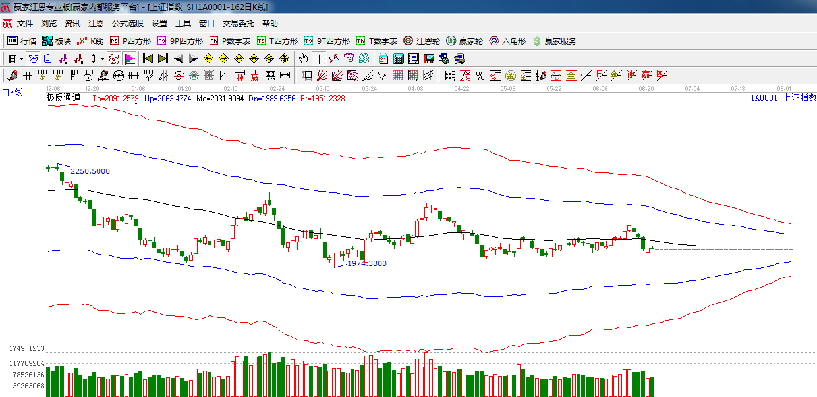
Task: Open the 交易委托 menu
Action: pyautogui.click(x=238, y=23)
